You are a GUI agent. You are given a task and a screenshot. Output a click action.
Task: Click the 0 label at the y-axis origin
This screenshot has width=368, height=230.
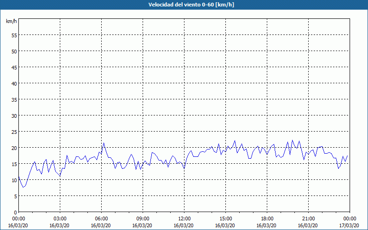pos(16,212)
